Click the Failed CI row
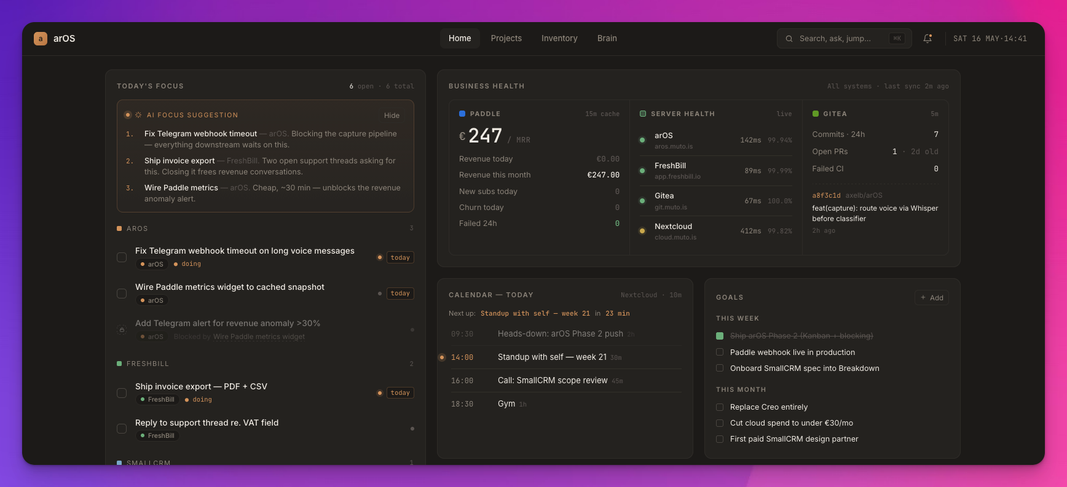Image resolution: width=1067 pixels, height=487 pixels. [x=875, y=169]
